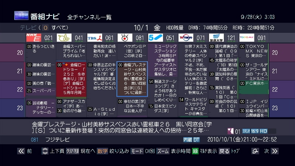The height and width of the screenshot is (166, 295).
Task: Select 金曜ロードショー 252 program
Action: pyautogui.click(x=71, y=79)
